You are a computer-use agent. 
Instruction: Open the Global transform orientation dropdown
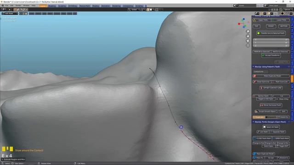coord(134,10)
